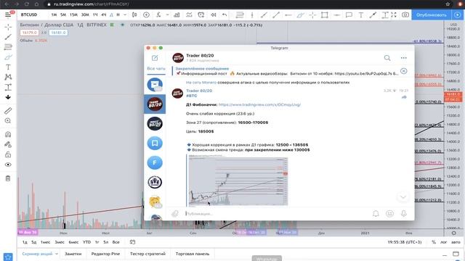Set 3мес date range
Viewport: 465px width, 261px height.
tap(60, 241)
